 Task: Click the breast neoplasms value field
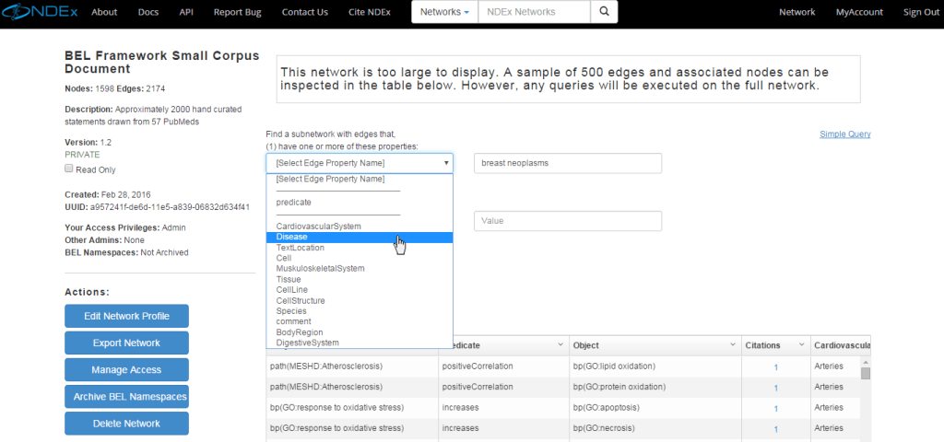568,163
